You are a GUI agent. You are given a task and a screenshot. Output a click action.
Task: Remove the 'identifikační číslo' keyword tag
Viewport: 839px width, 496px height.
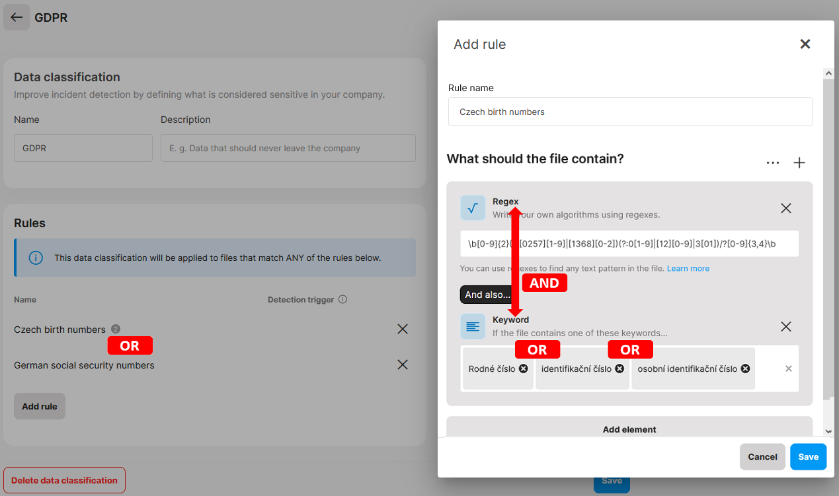[619, 369]
